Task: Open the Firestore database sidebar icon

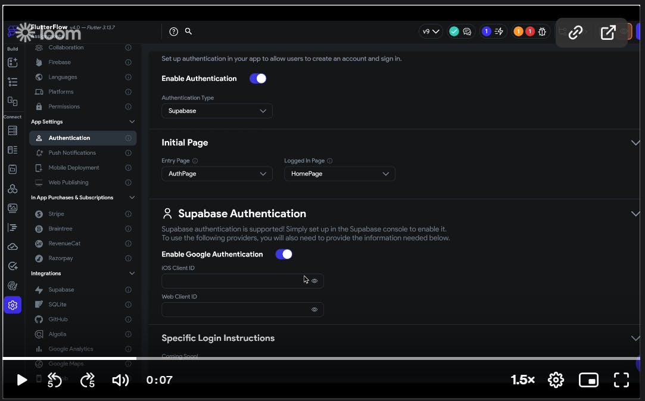Action: 13,131
